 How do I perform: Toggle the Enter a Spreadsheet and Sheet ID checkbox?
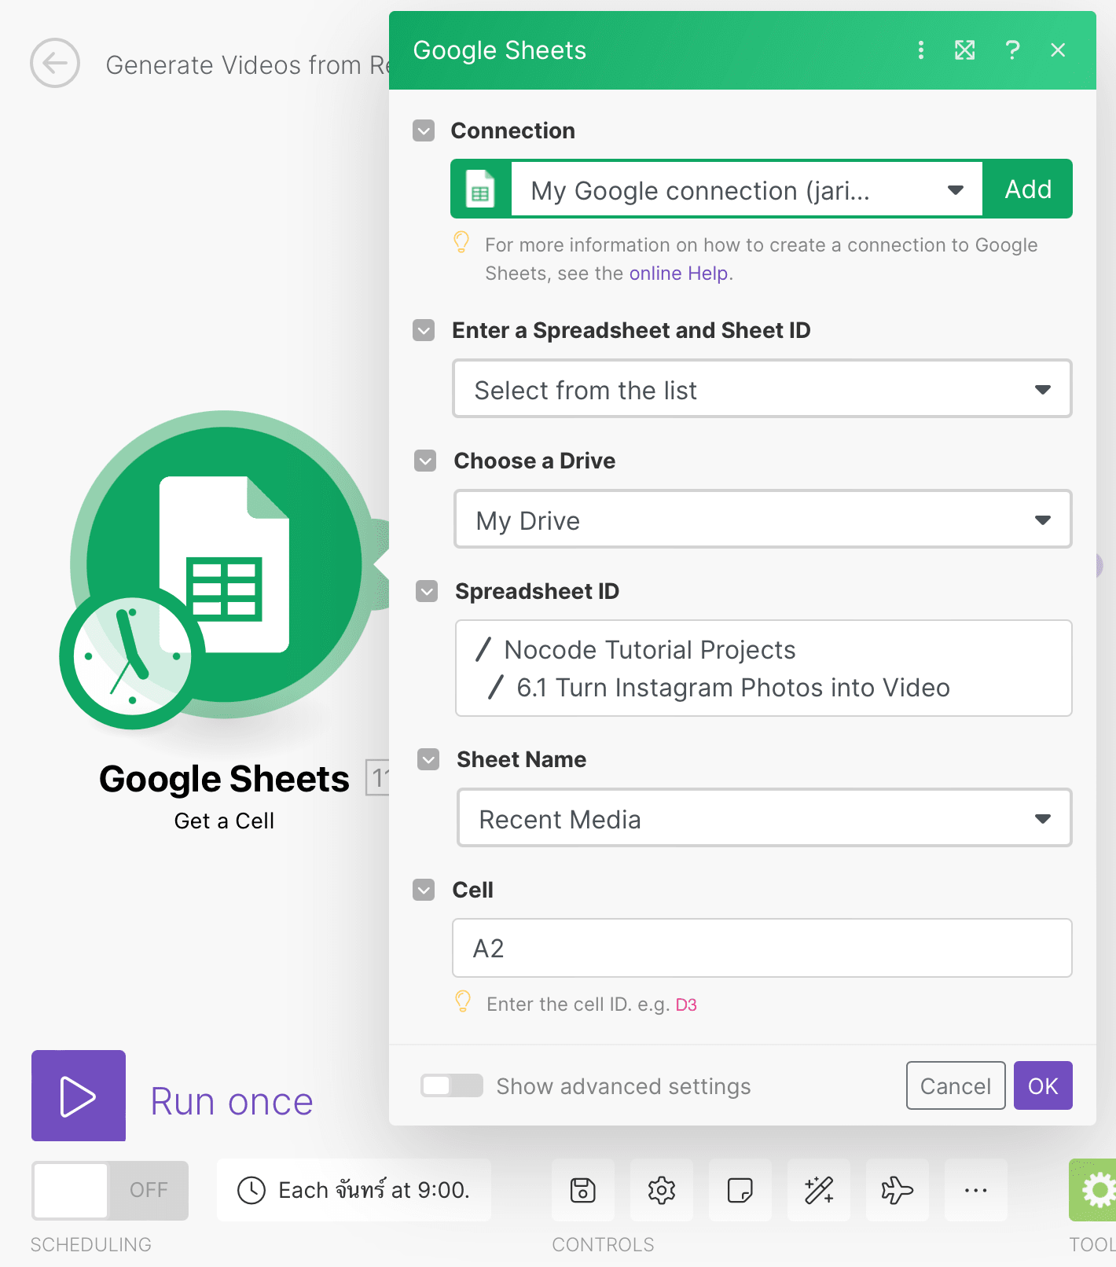[x=424, y=330]
